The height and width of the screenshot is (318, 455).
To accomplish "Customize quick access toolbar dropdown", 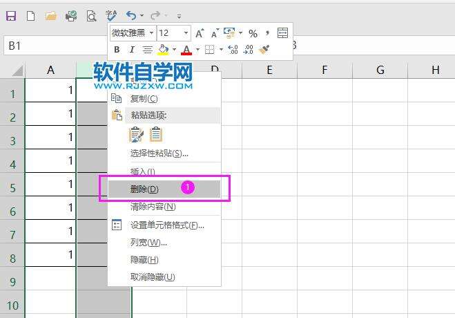I will (x=179, y=16).
